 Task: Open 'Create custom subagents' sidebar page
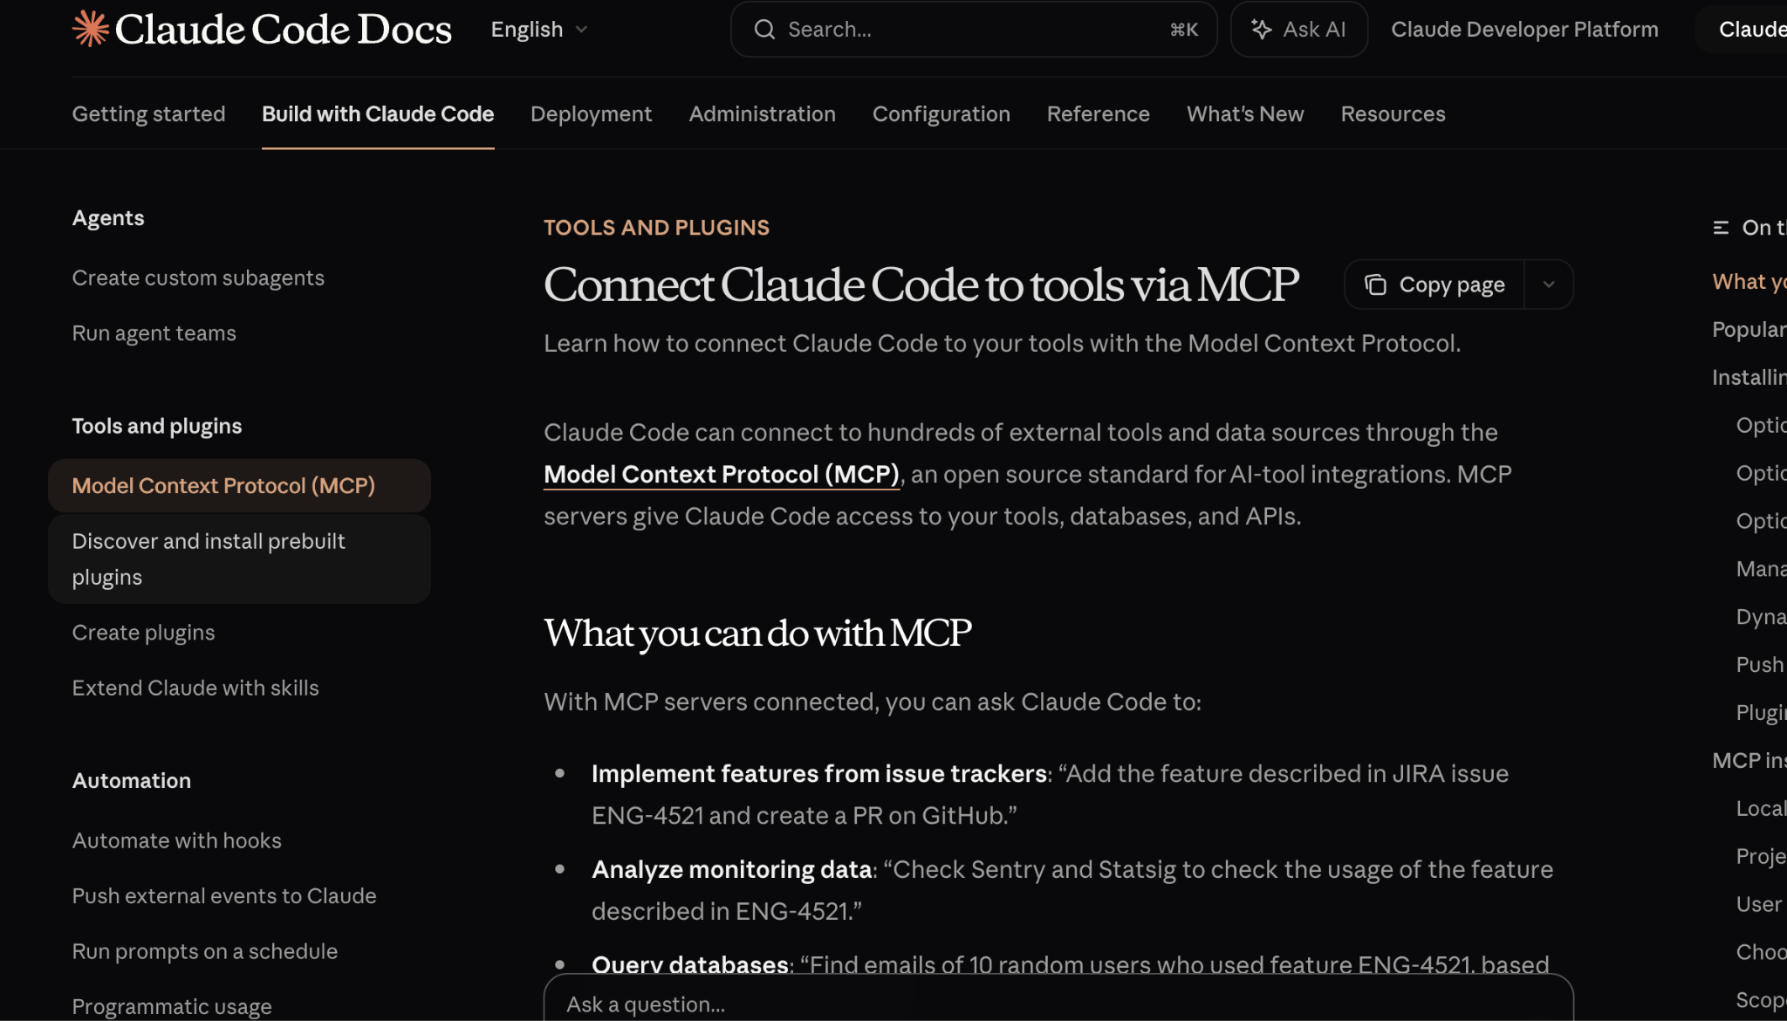click(198, 278)
